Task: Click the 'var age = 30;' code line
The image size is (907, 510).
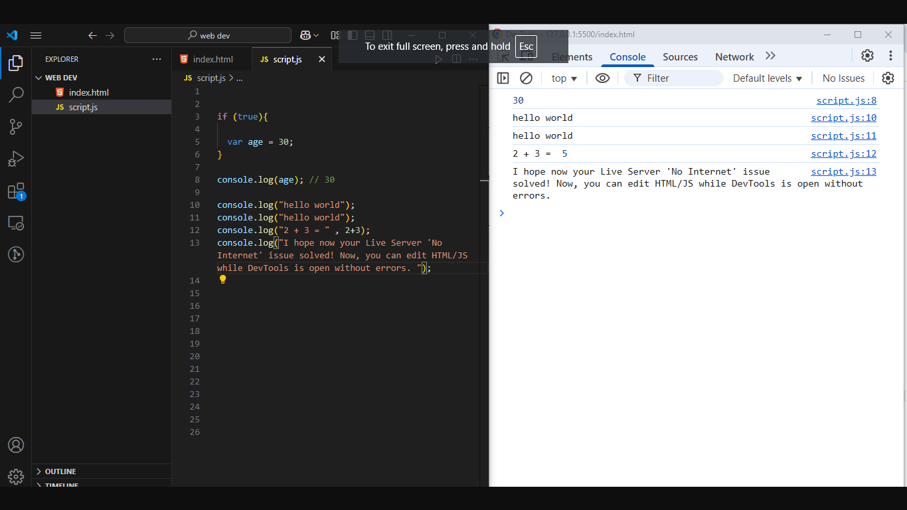Action: click(260, 141)
